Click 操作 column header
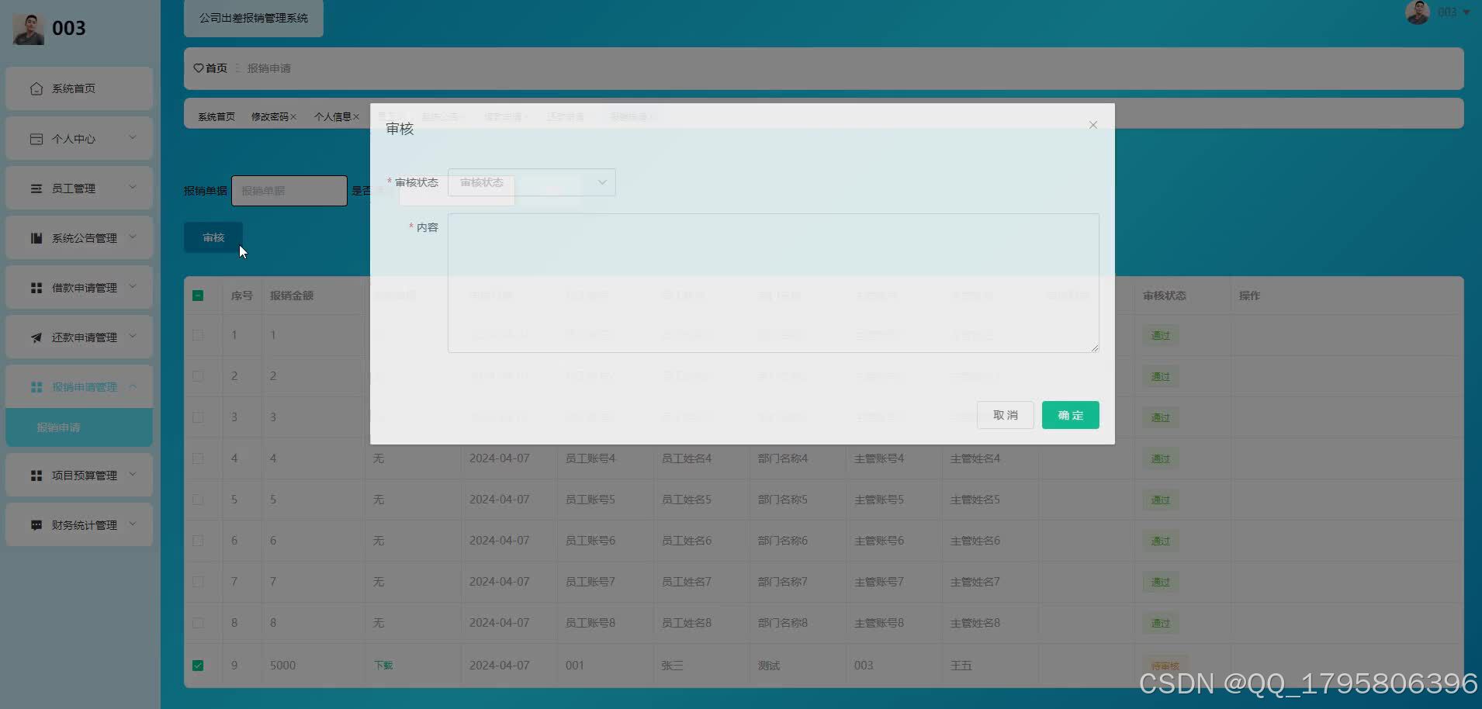The image size is (1482, 709). [1249, 296]
